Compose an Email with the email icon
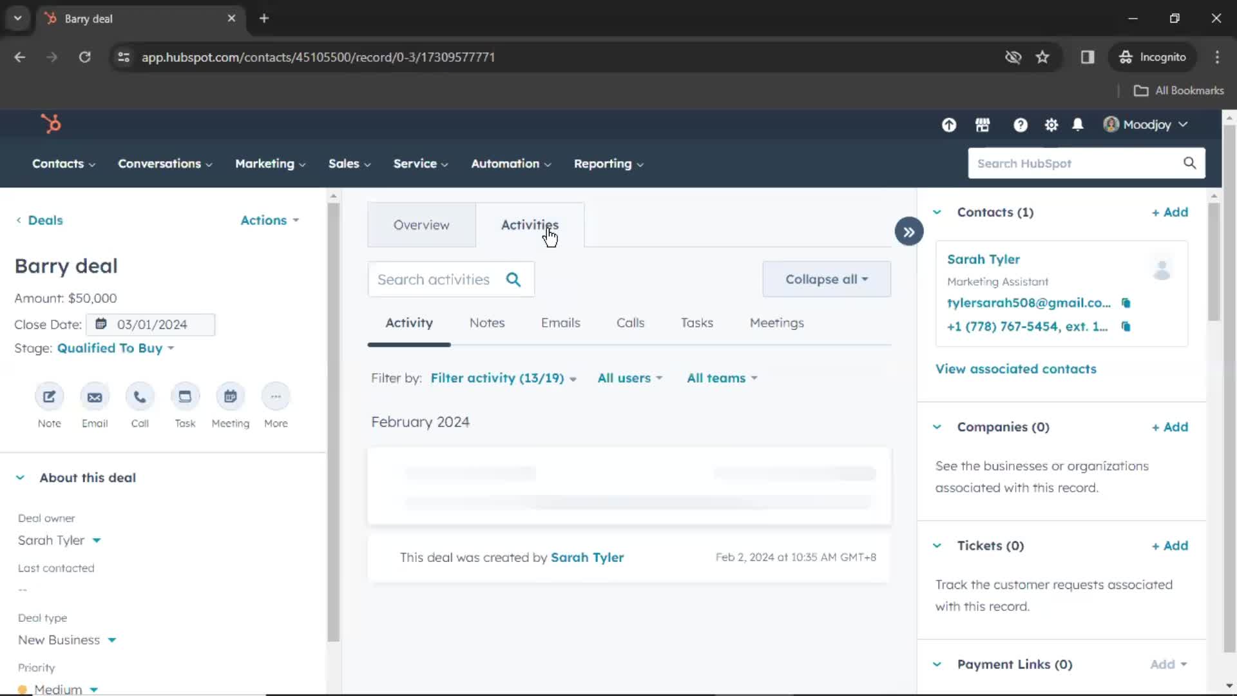Viewport: 1237px width, 696px height. tap(95, 396)
